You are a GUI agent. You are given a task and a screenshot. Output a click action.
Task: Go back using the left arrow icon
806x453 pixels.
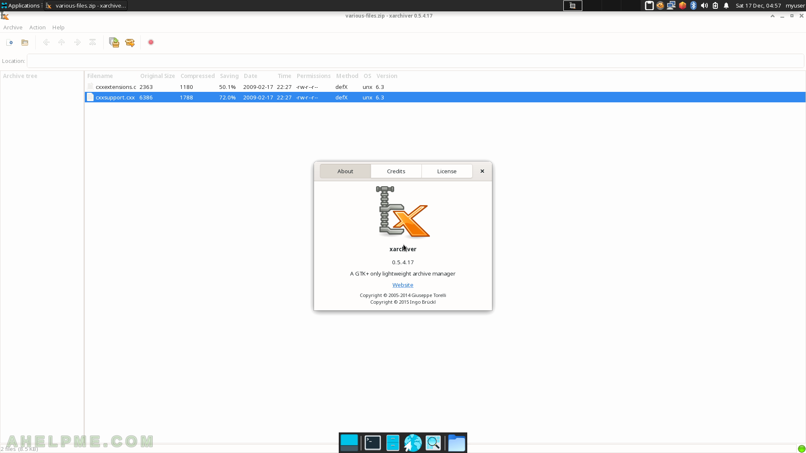click(x=46, y=42)
